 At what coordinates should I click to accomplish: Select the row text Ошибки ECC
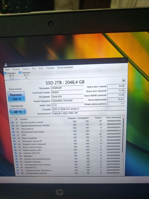coord(31,167)
